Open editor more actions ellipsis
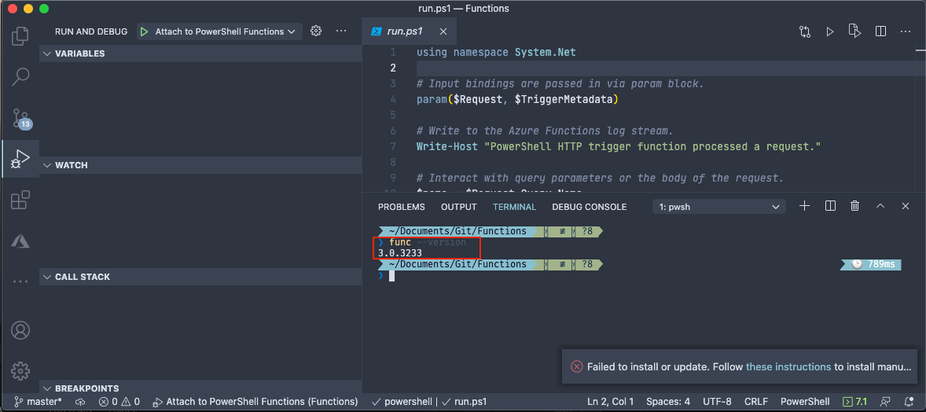Viewport: 926px width, 412px height. (x=906, y=31)
